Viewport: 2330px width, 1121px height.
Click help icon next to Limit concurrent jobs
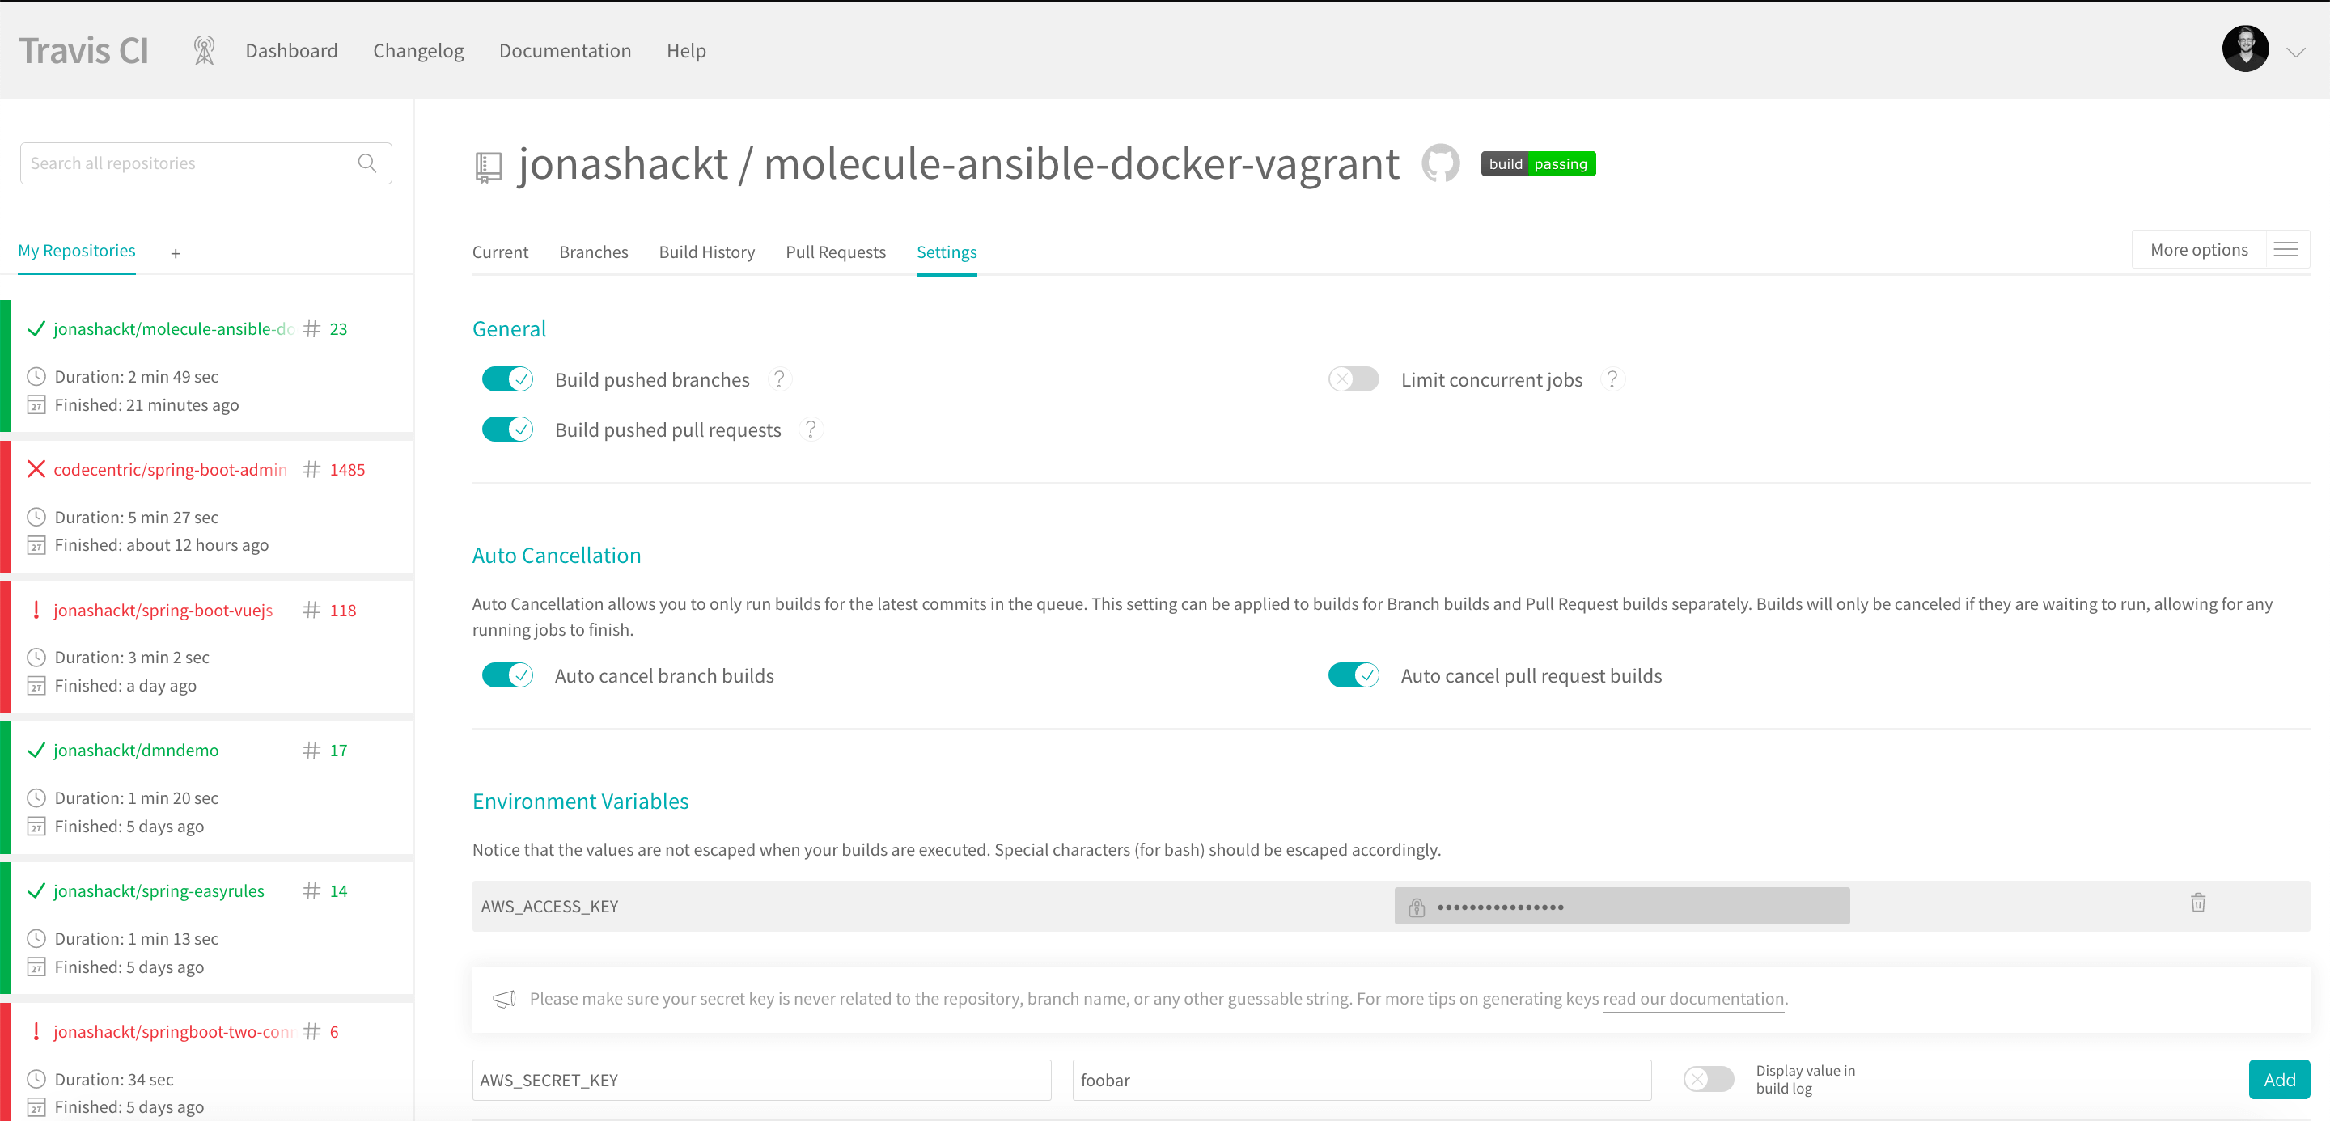1612,379
